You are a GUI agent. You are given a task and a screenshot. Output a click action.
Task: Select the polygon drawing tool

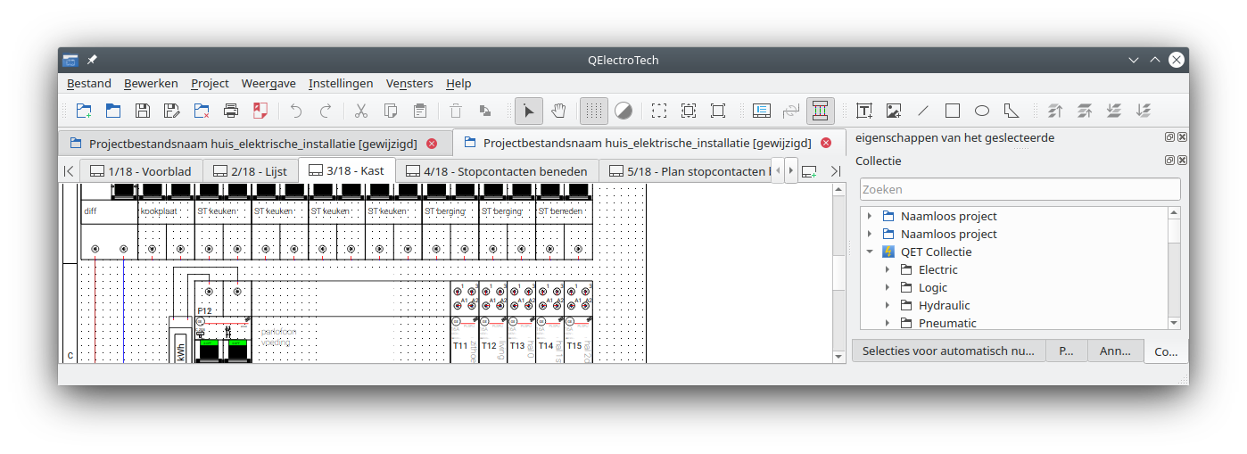pos(1011,111)
